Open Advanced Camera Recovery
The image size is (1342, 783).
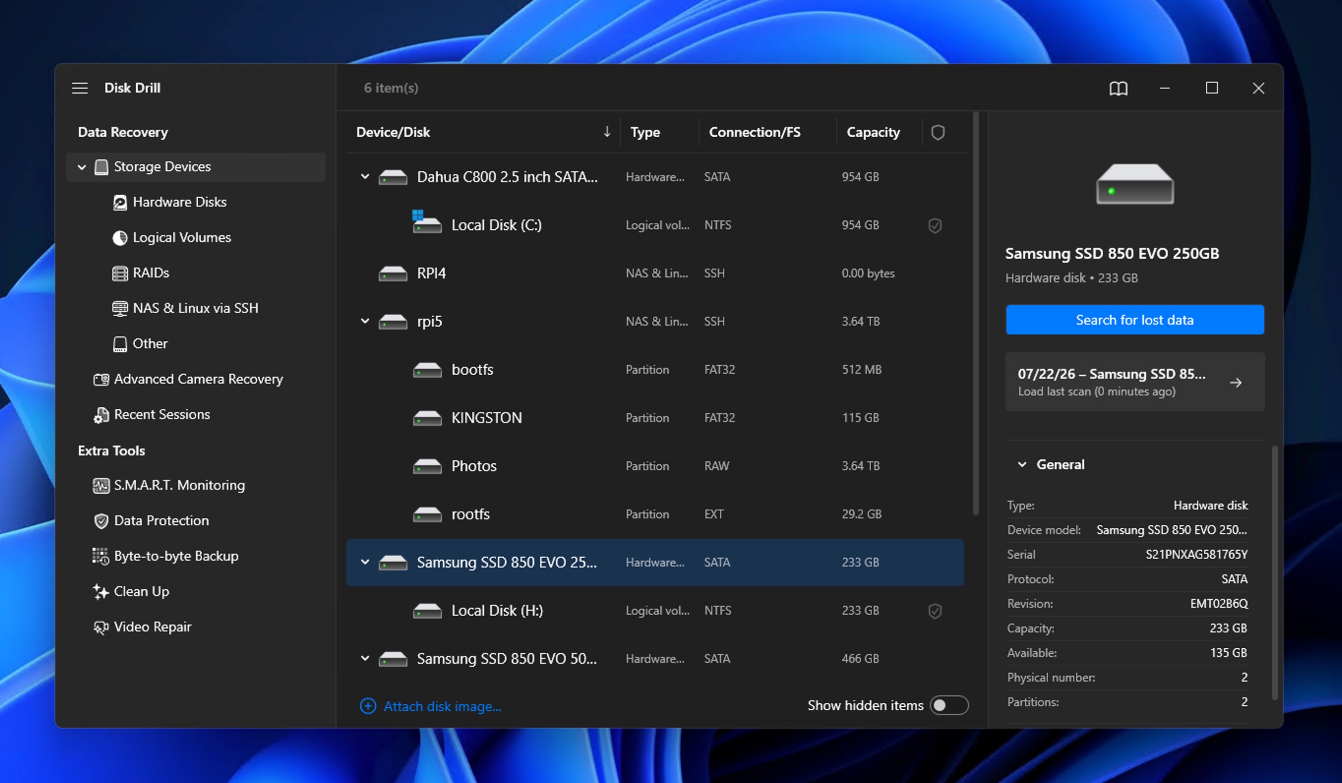[x=198, y=379]
